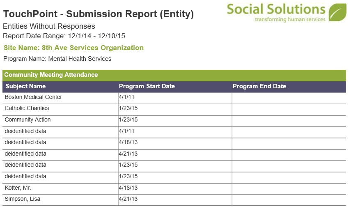
Task: Select the Program Start Date column header
Action: 147,86
